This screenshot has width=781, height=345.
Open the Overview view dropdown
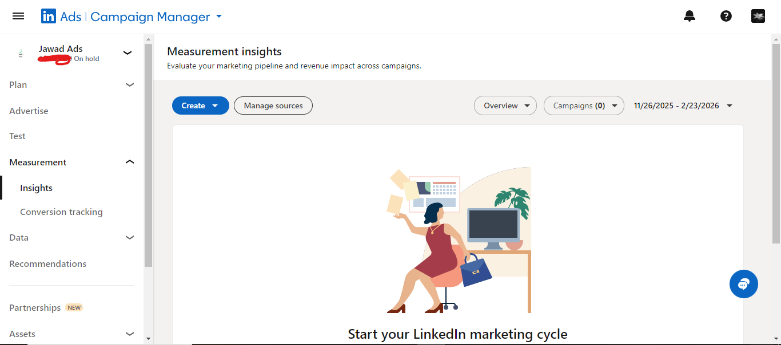coord(505,105)
